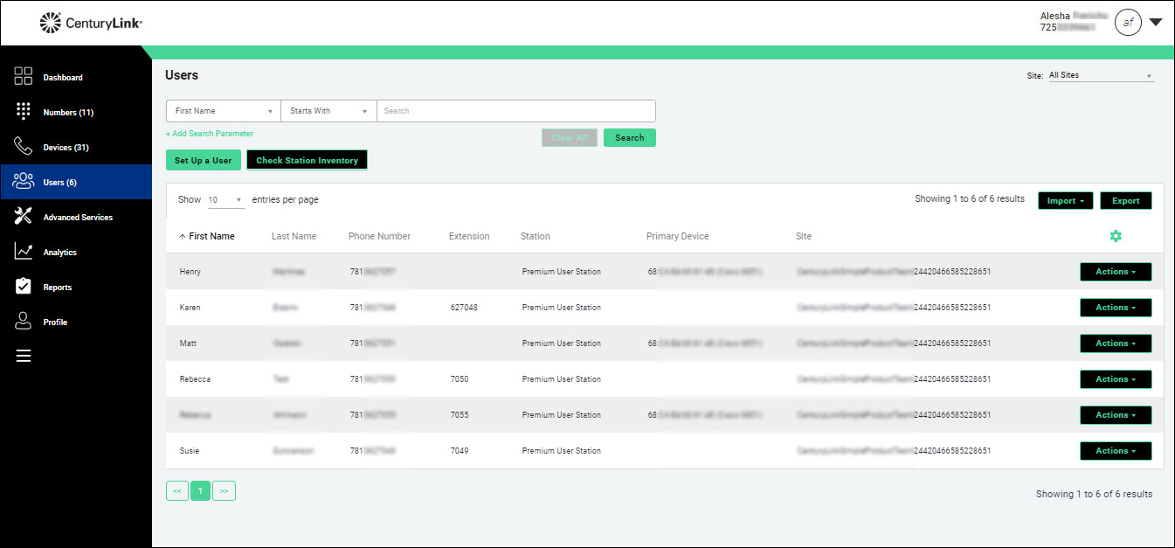Viewport: 1175px width, 548px height.
Task: Open Actions menu for Henry's row
Action: coord(1116,272)
